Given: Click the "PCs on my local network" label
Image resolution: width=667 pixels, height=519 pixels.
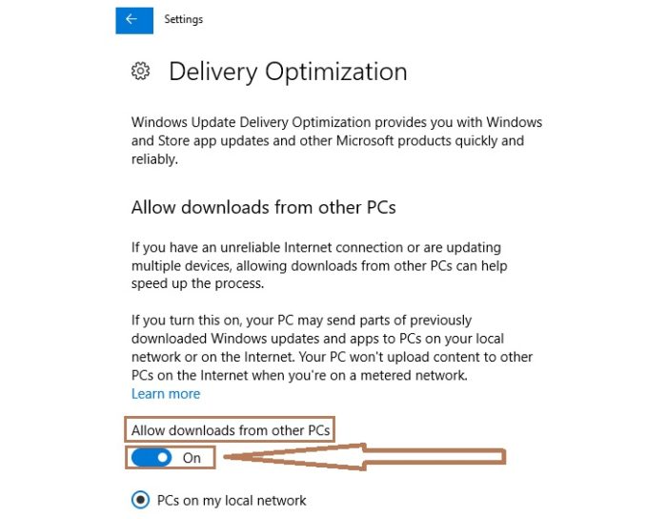Looking at the screenshot, I should 232,500.
